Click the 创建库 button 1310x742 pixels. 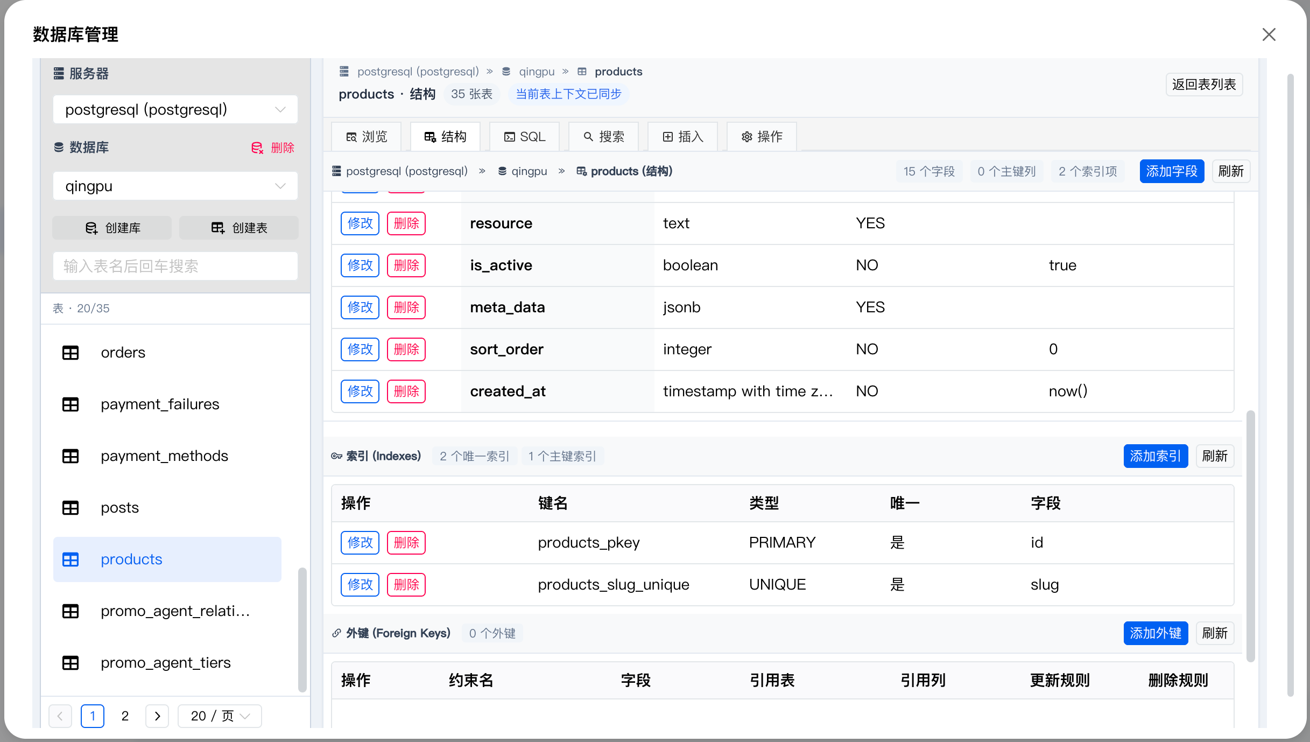[x=112, y=228]
